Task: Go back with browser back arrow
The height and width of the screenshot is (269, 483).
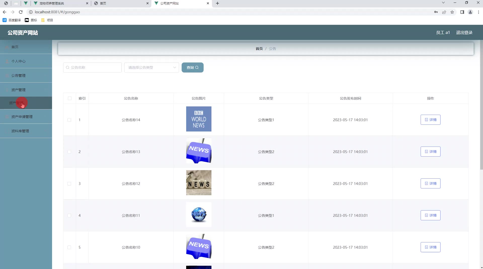Action: (5, 12)
